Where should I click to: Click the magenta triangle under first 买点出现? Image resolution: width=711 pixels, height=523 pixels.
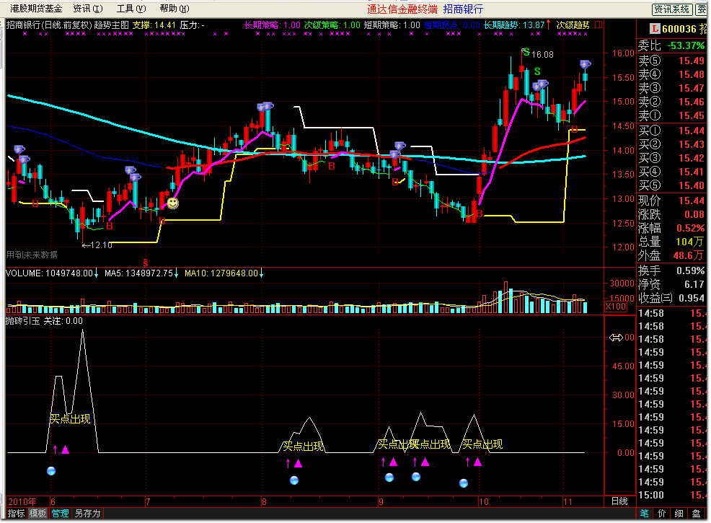(x=66, y=449)
